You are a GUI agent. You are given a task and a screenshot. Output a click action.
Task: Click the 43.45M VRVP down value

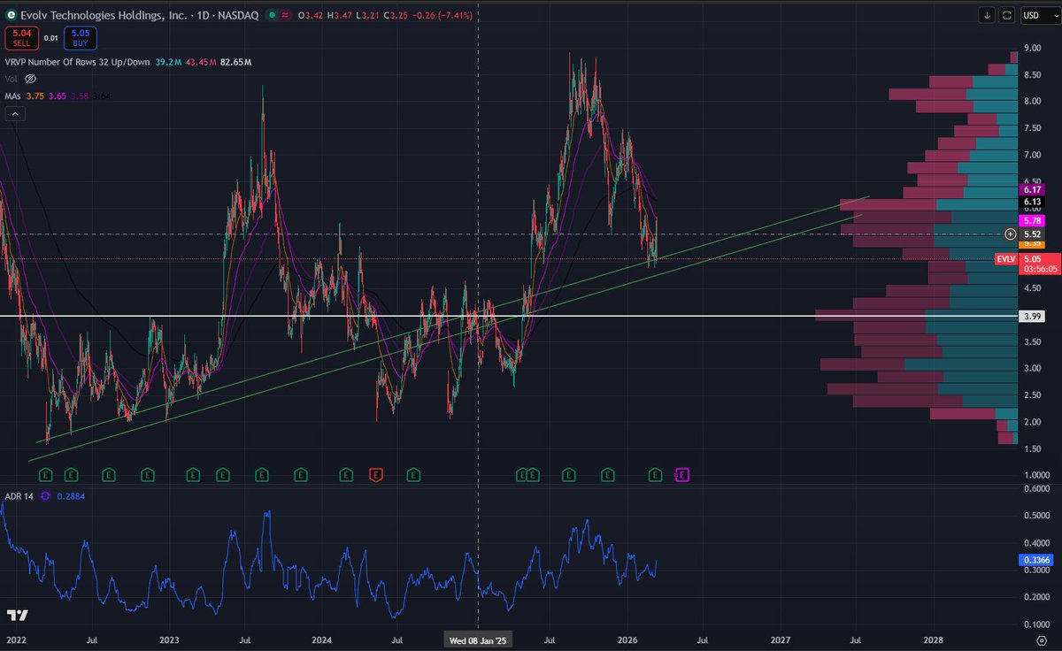(x=201, y=62)
